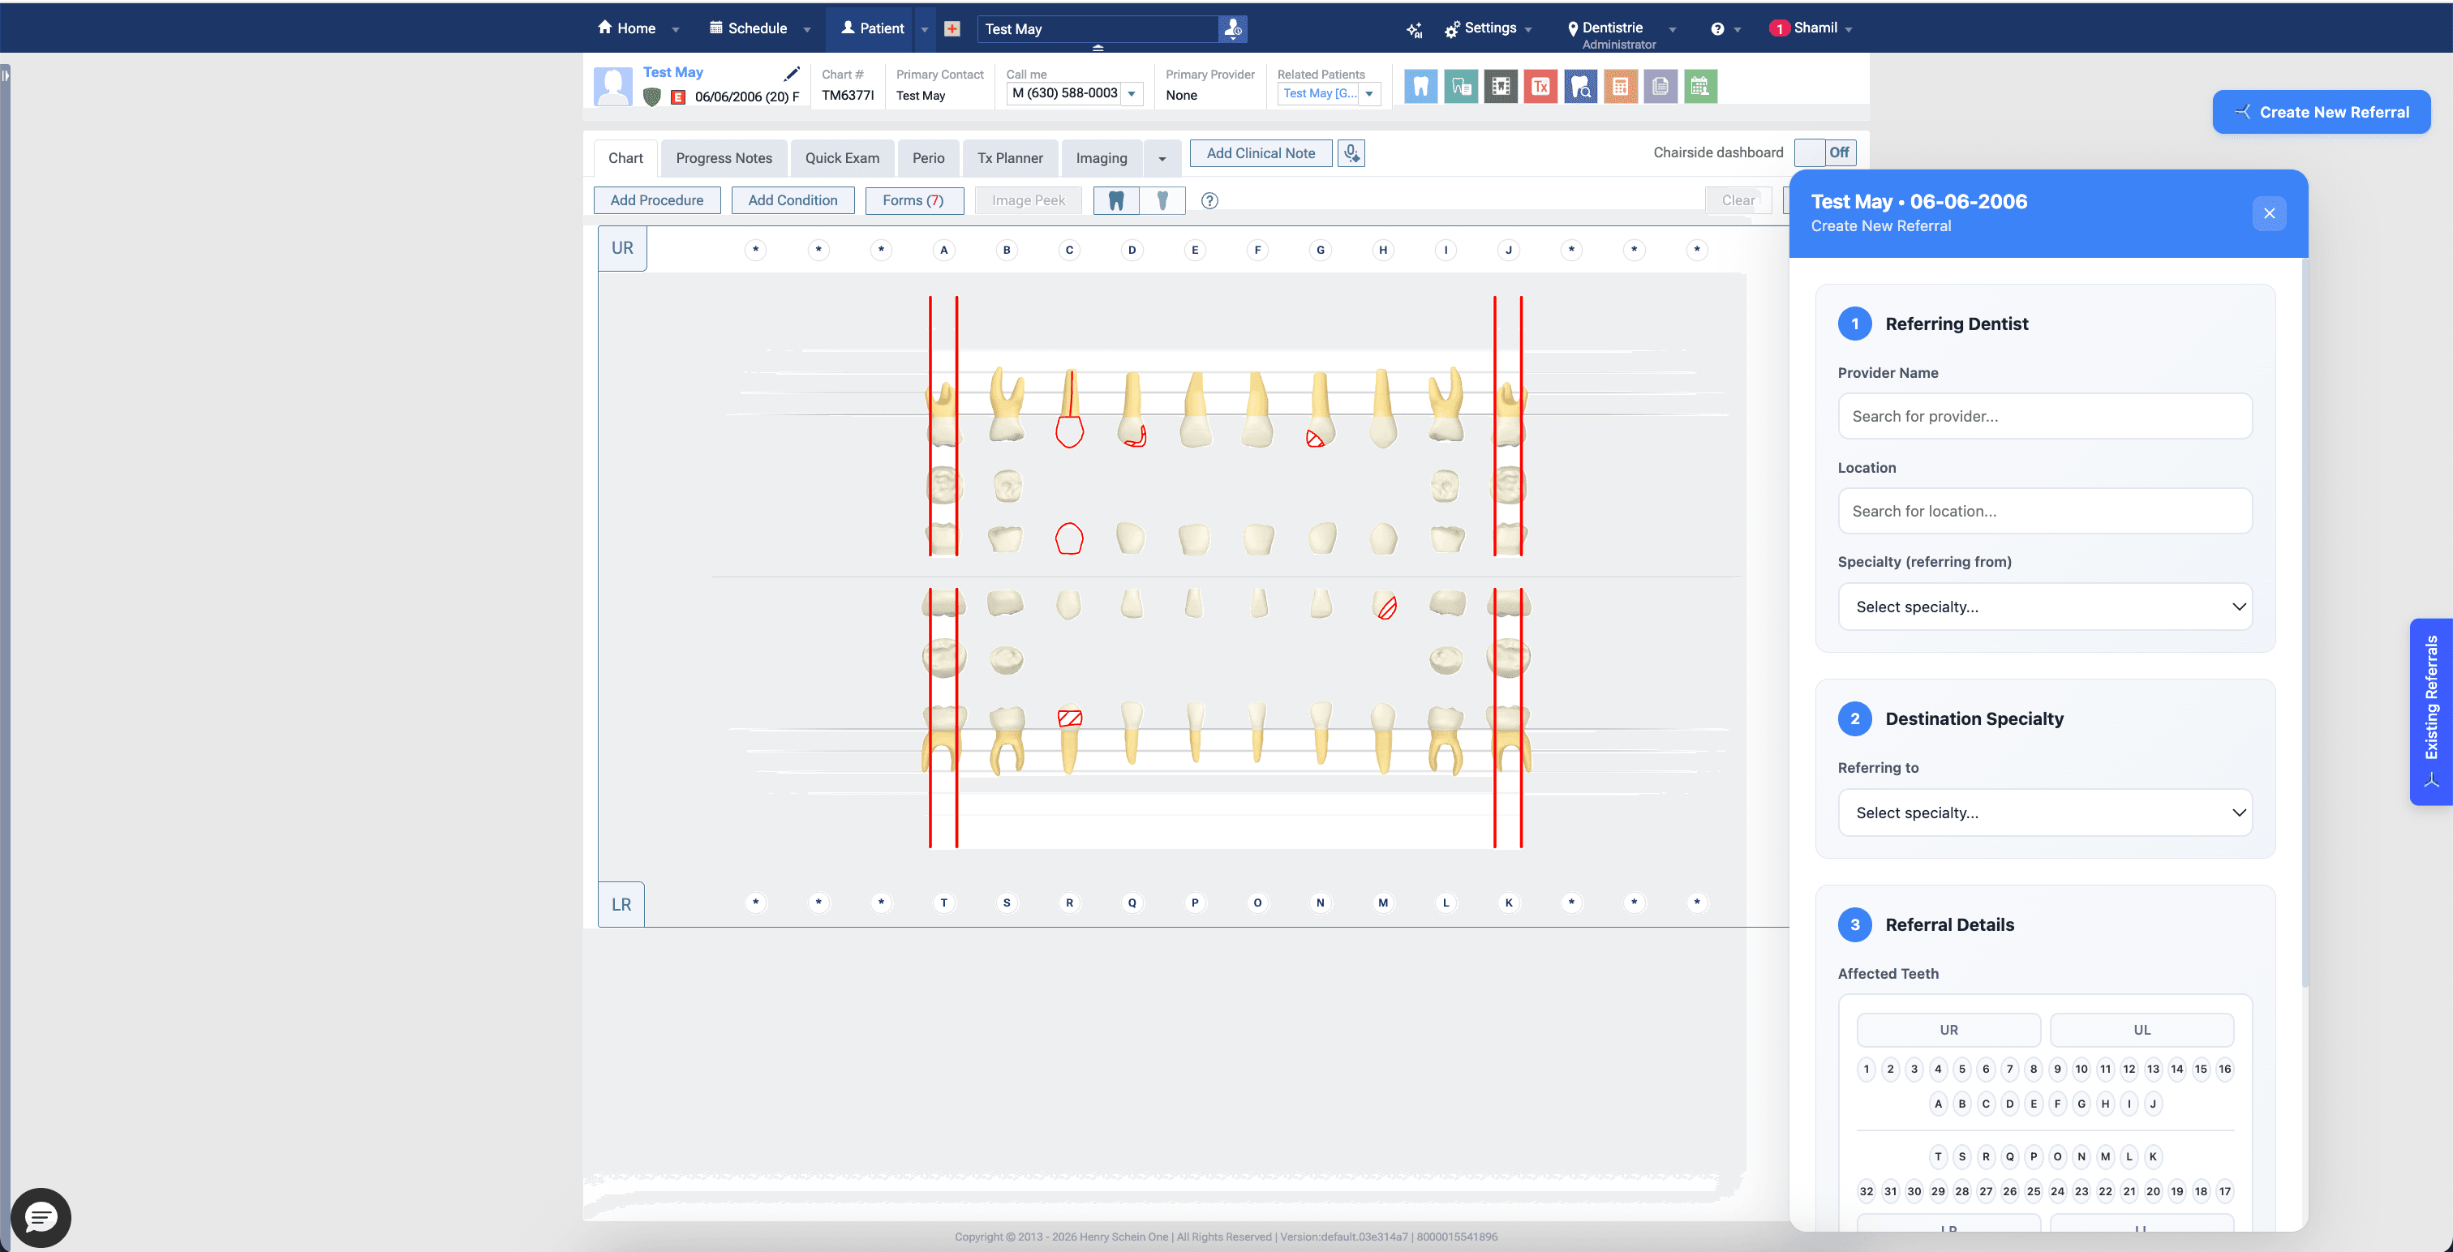Open the tooth chart icon in patient toolbar
This screenshot has height=1252, width=2453.
coord(1420,87)
